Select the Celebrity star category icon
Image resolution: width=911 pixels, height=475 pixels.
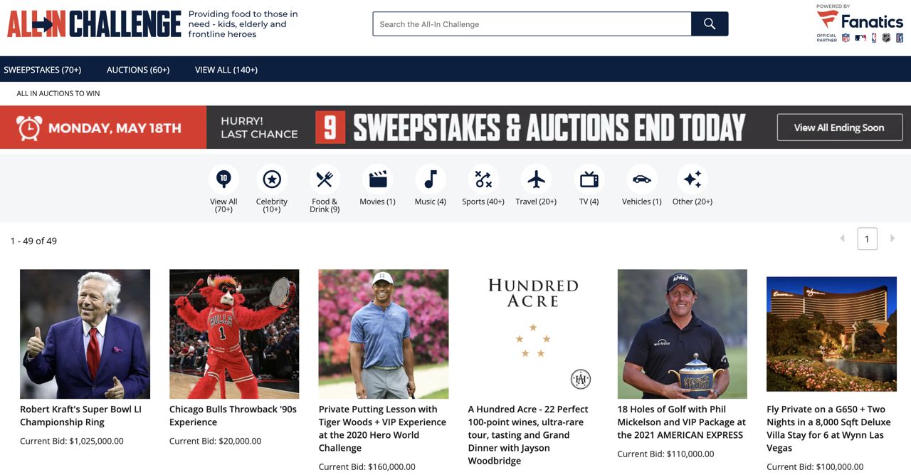click(x=272, y=179)
